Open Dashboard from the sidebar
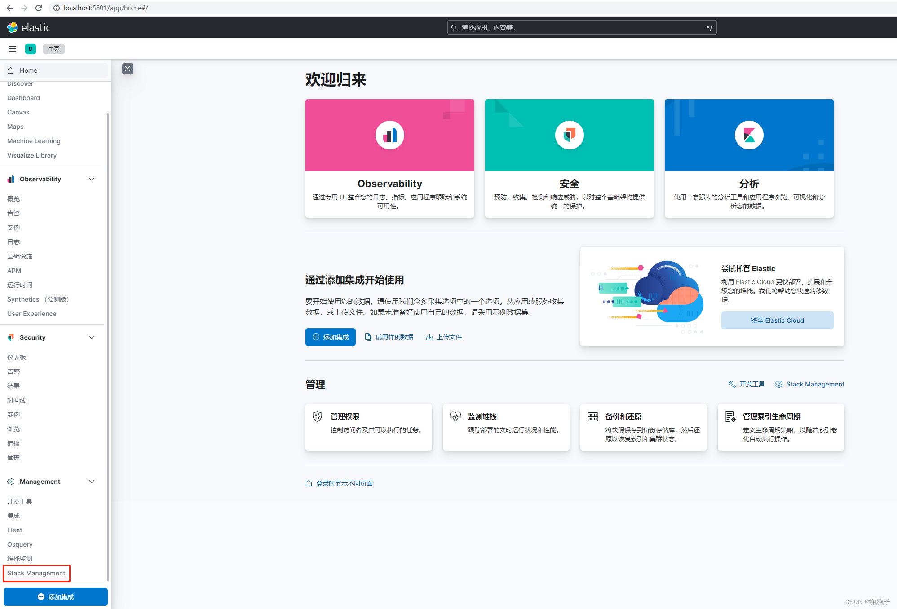Image resolution: width=897 pixels, height=609 pixels. (x=23, y=97)
